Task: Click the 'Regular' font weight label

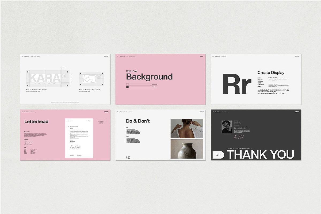Action: 260,79
